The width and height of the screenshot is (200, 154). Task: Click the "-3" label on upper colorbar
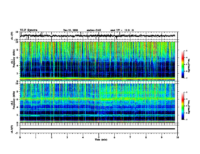pyautogui.click(x=186, y=51)
